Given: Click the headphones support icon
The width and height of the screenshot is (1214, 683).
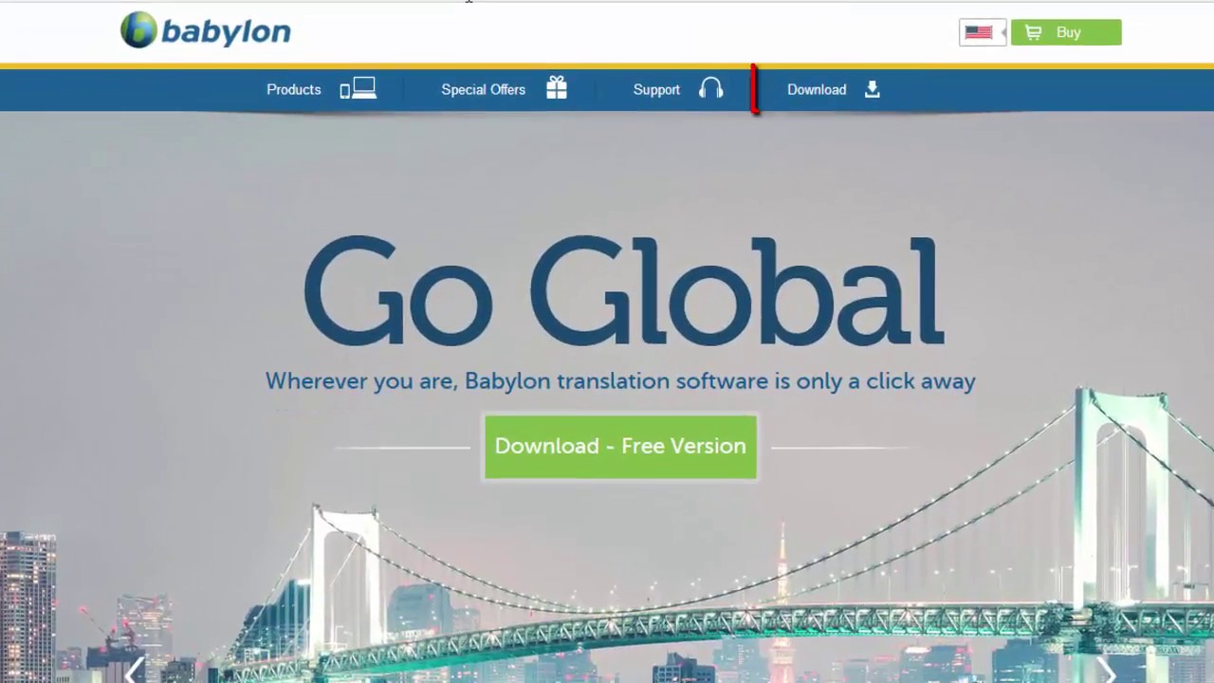Looking at the screenshot, I should click(711, 88).
